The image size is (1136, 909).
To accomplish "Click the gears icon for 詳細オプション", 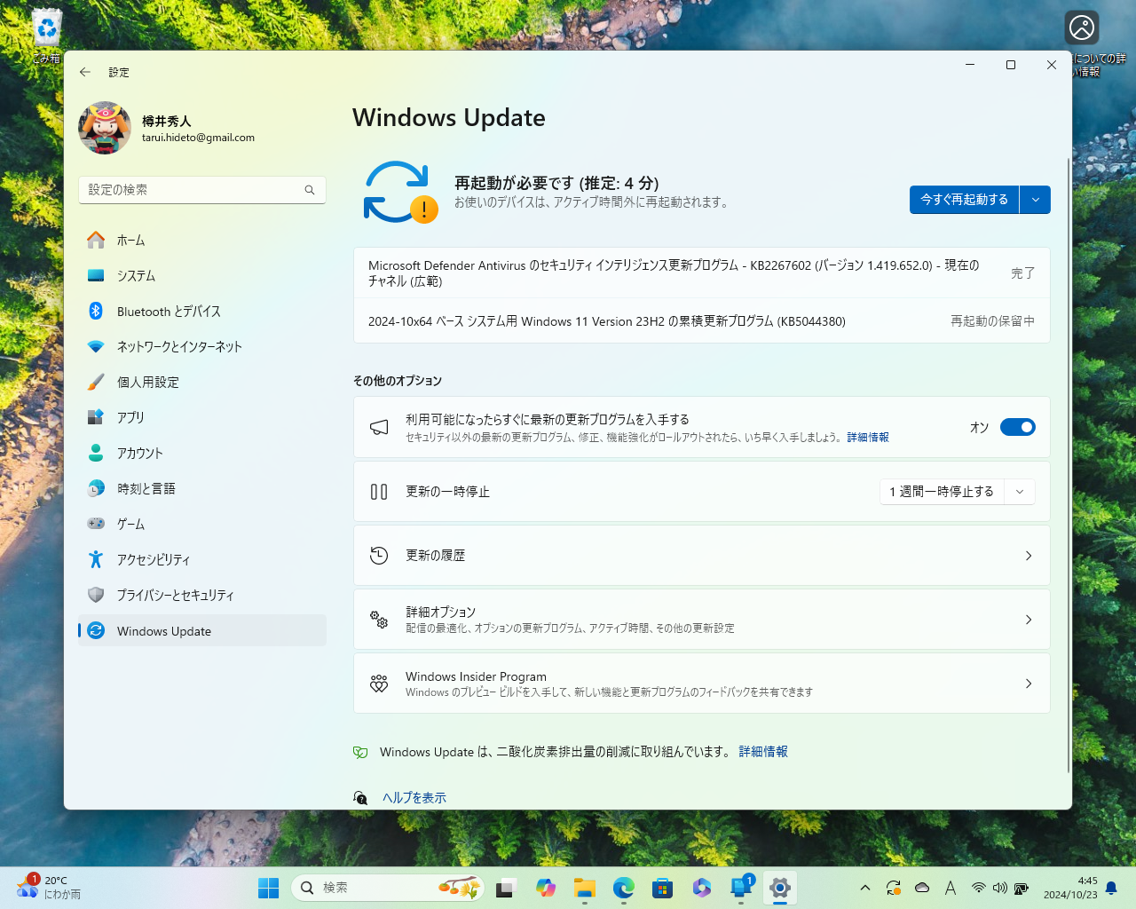I will pos(379,620).
